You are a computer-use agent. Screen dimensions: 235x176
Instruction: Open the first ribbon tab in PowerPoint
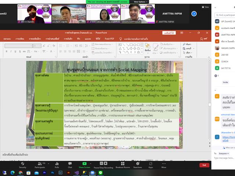(7, 39)
